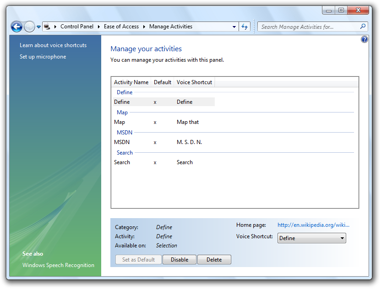
Task: Click the Refresh button
Action: coord(245,27)
